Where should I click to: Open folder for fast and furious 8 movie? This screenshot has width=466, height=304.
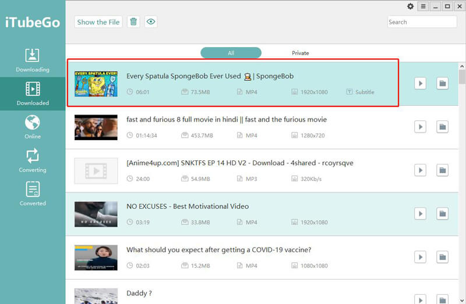pos(442,127)
